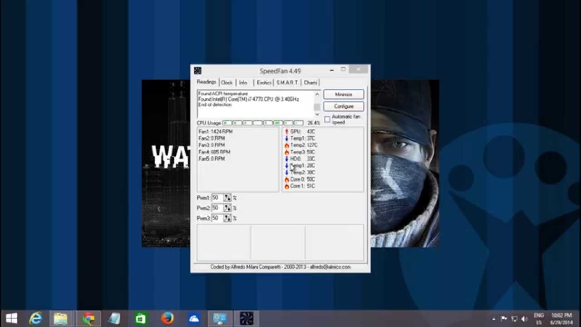Open the Info tab
The height and width of the screenshot is (327, 581).
243,83
